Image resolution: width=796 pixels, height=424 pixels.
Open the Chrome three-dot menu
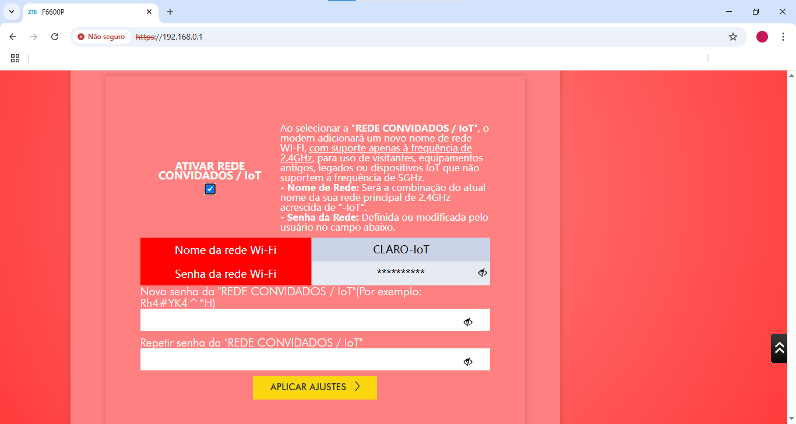pos(783,37)
